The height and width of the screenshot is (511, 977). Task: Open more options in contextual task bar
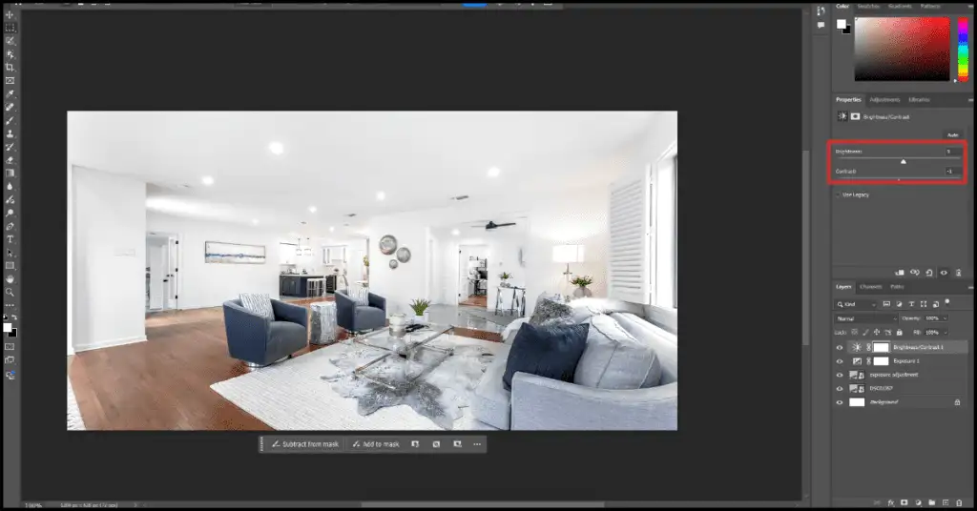coord(477,443)
